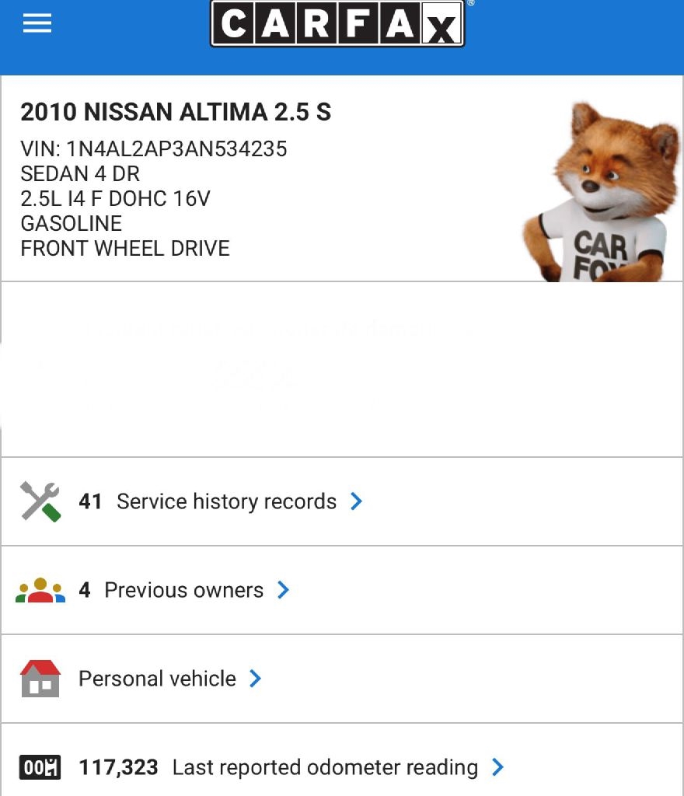Open the hamburger navigation menu
Image resolution: width=684 pixels, height=796 pixels.
tap(37, 23)
